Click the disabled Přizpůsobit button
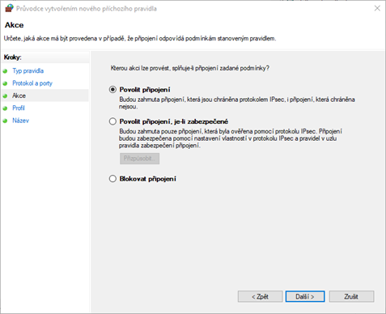 tap(139, 159)
